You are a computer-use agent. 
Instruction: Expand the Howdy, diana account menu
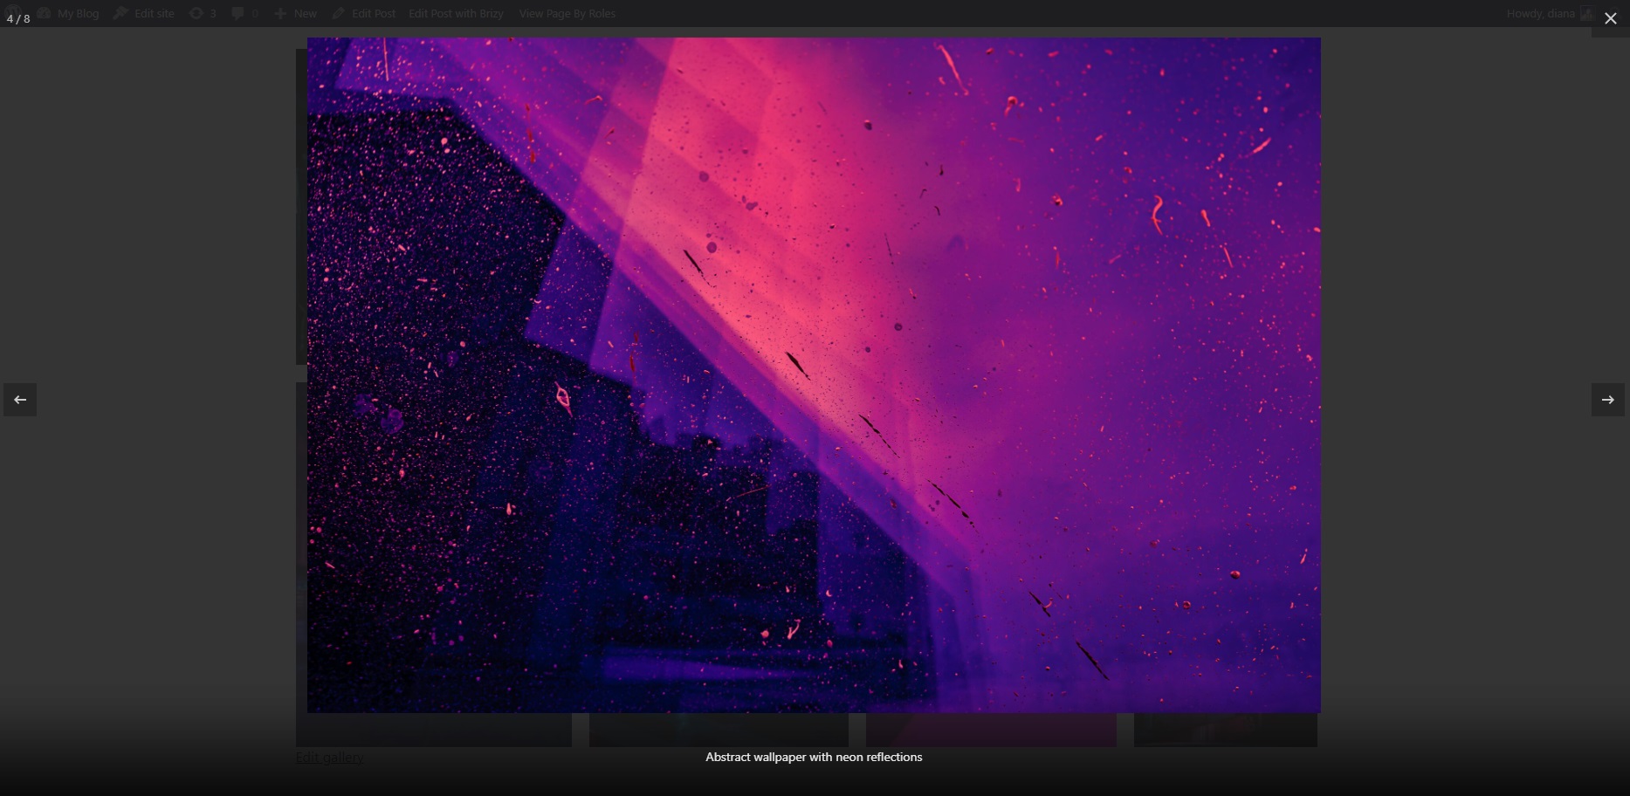tap(1540, 13)
